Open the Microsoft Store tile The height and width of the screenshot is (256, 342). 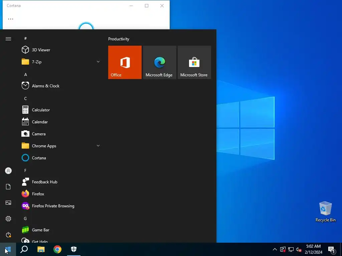point(194,62)
